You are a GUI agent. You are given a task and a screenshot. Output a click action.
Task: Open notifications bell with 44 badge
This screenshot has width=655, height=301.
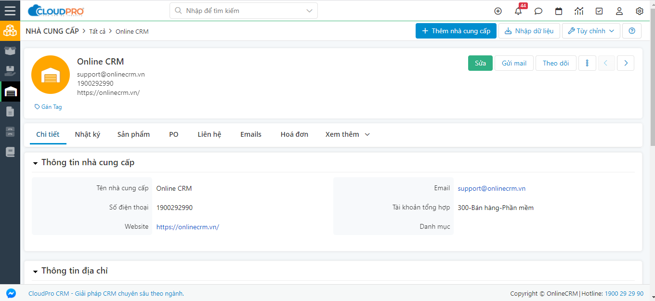coord(518,11)
